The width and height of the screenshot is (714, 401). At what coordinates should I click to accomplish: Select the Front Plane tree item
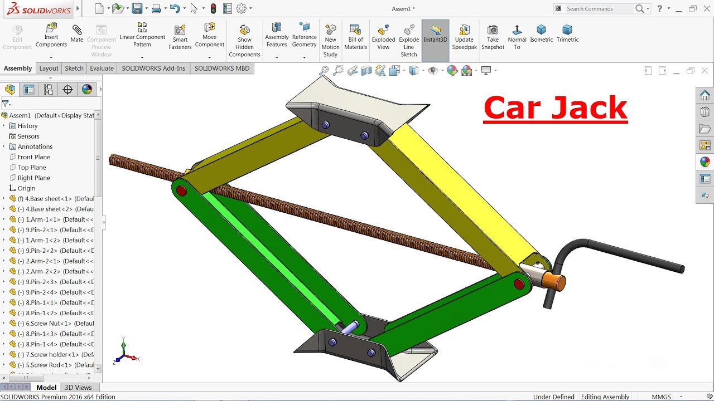tap(34, 157)
